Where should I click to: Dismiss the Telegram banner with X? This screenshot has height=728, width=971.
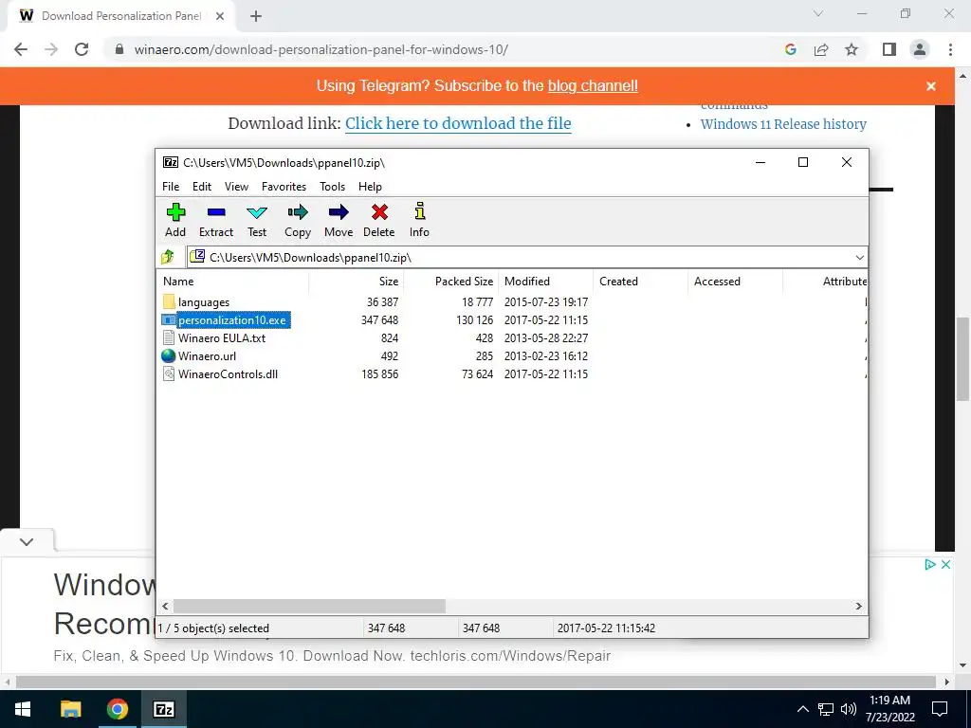[x=931, y=86]
